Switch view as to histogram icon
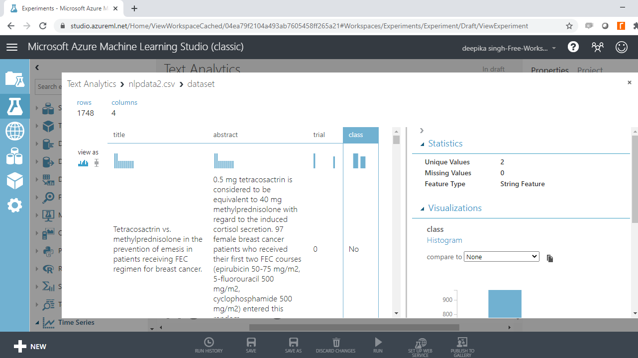 pyautogui.click(x=83, y=163)
